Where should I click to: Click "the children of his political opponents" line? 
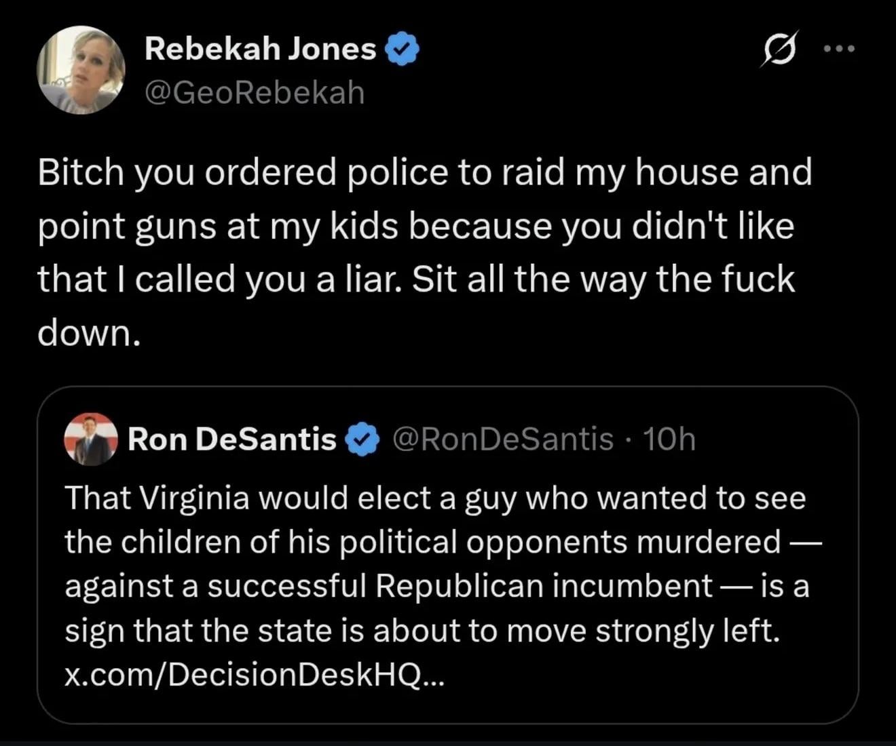tap(422, 542)
